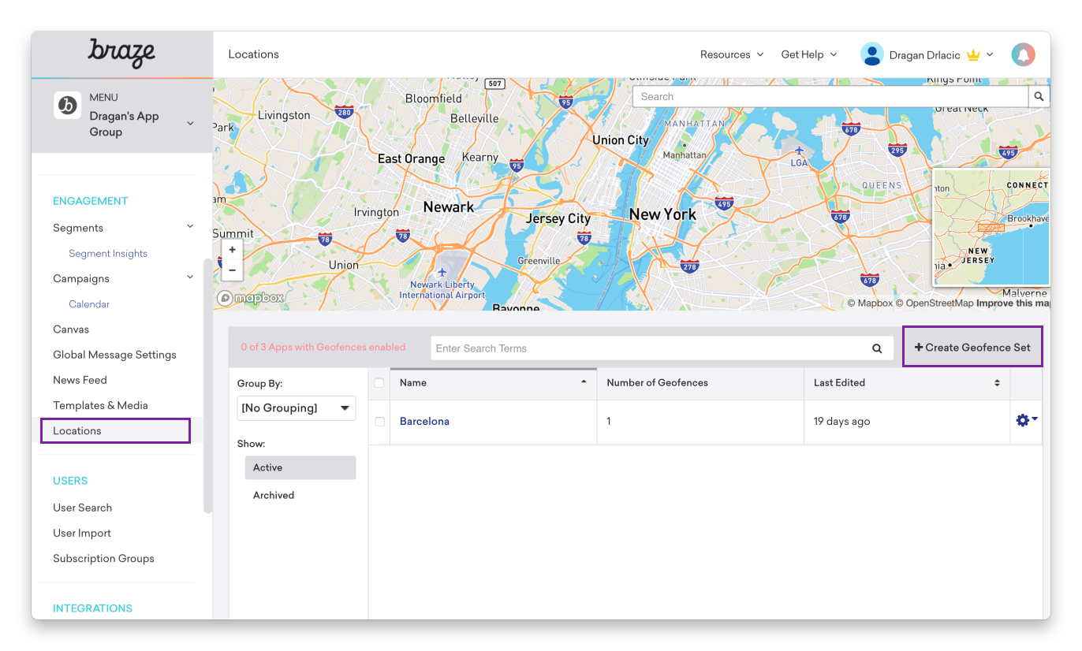
Task: Open Canvas in the sidebar
Action: (x=71, y=329)
